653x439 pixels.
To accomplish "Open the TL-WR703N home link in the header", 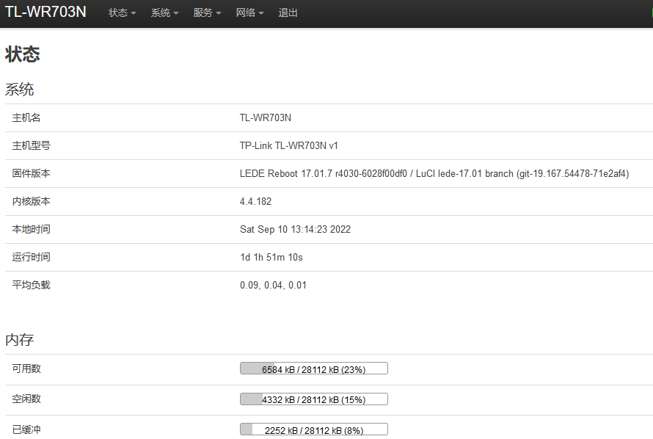I will click(45, 12).
